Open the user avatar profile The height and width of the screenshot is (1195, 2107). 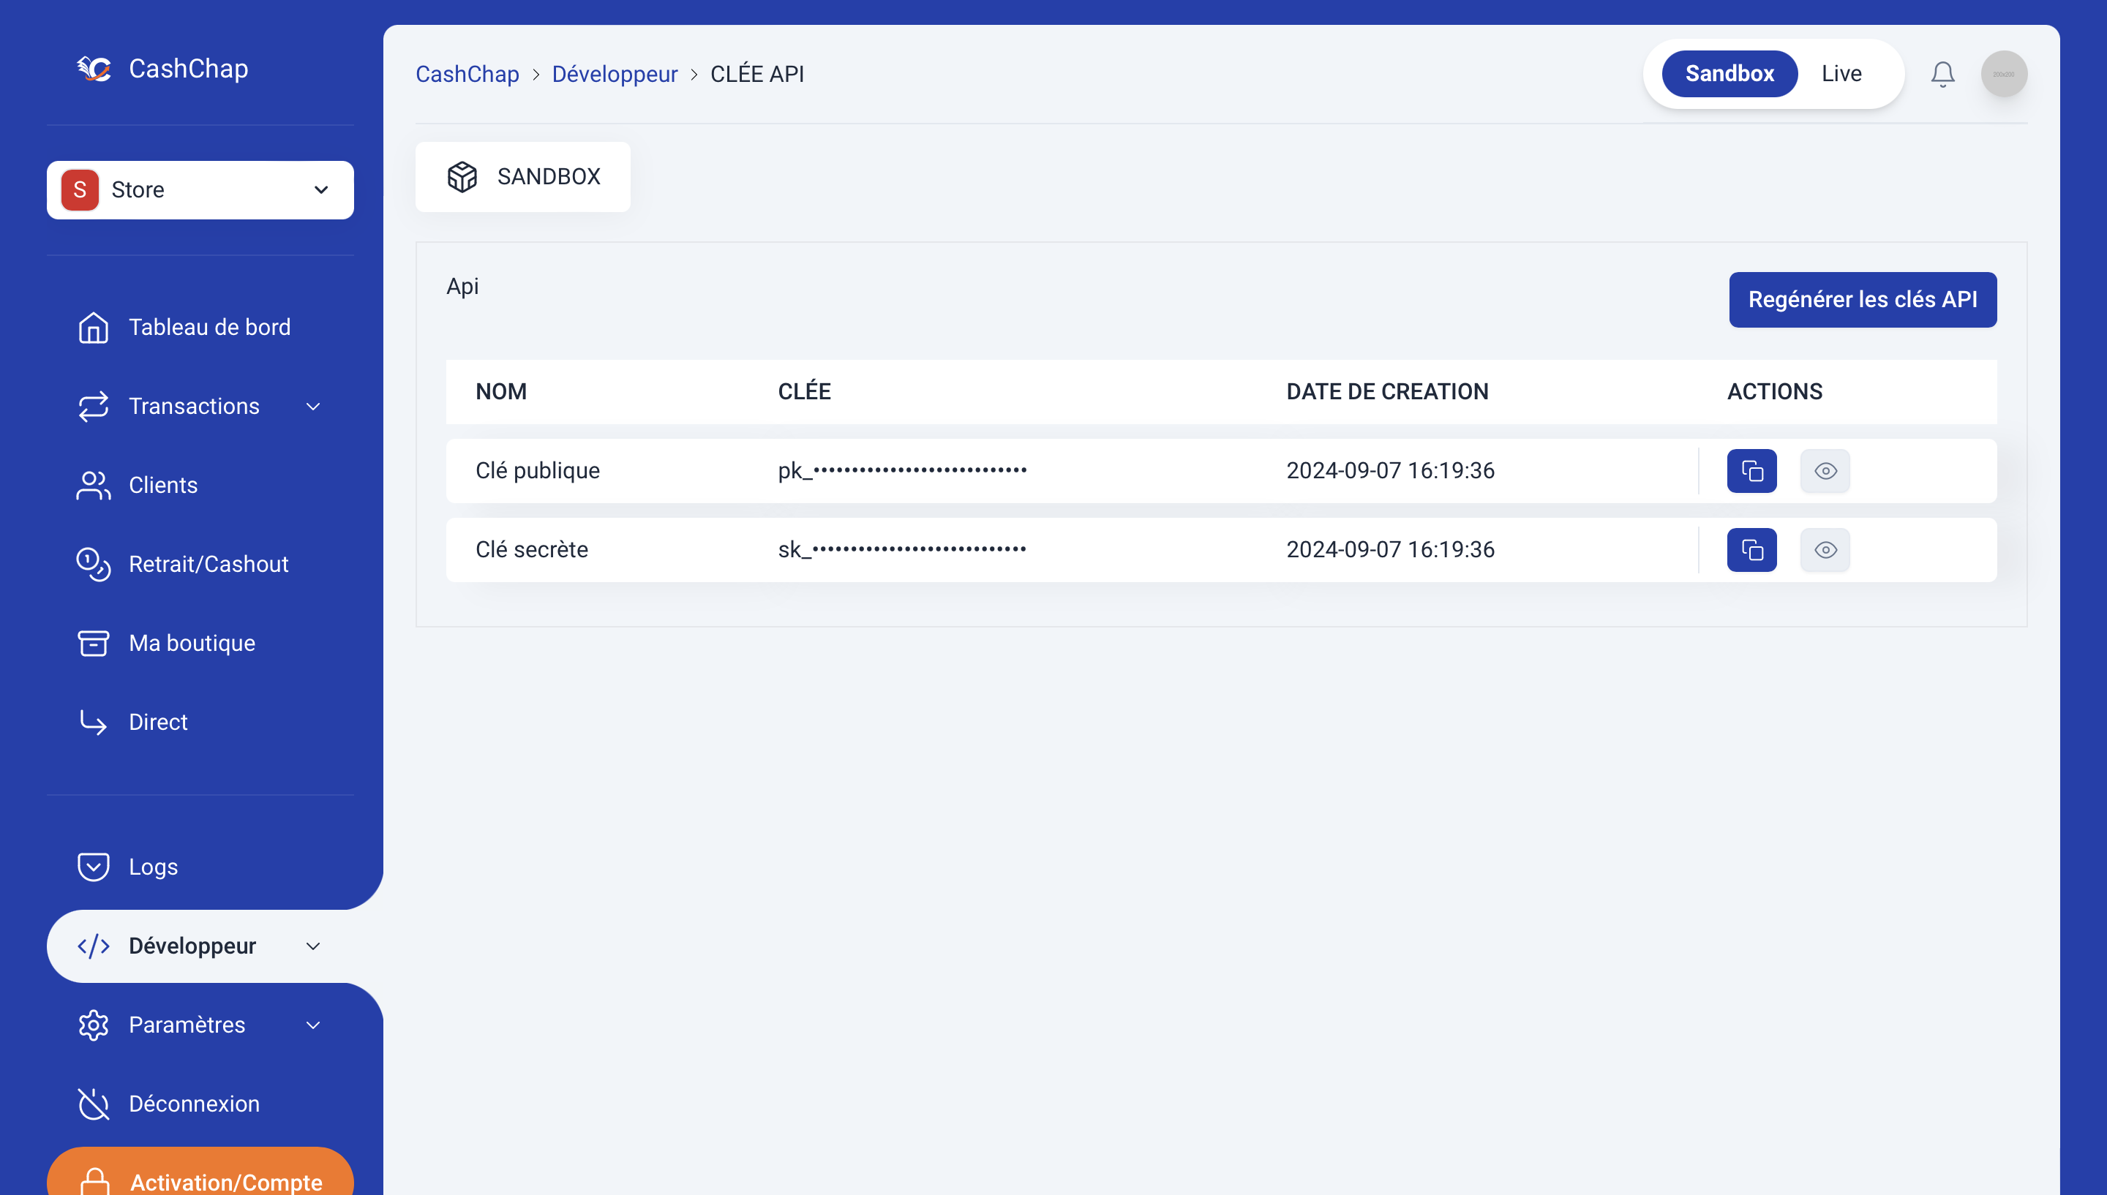[2003, 74]
